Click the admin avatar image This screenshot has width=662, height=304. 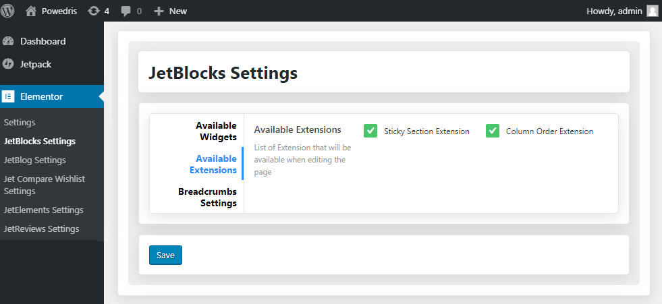[653, 11]
